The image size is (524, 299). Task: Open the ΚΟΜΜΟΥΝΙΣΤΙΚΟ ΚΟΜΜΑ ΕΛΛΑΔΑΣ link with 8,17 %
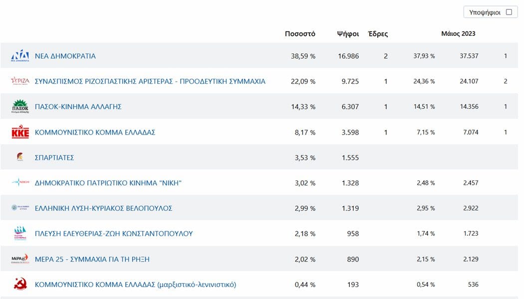(95, 133)
